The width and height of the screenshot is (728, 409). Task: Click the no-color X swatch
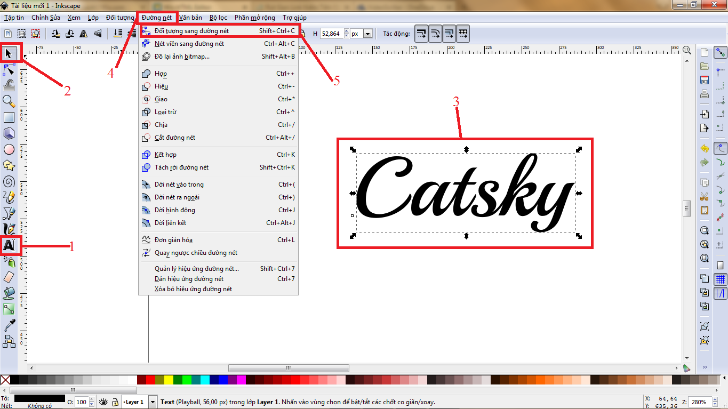pos(5,380)
